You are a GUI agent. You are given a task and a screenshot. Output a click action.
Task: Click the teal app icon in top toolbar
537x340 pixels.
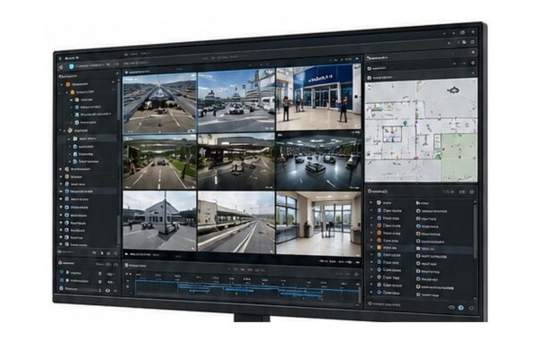[x=72, y=66]
